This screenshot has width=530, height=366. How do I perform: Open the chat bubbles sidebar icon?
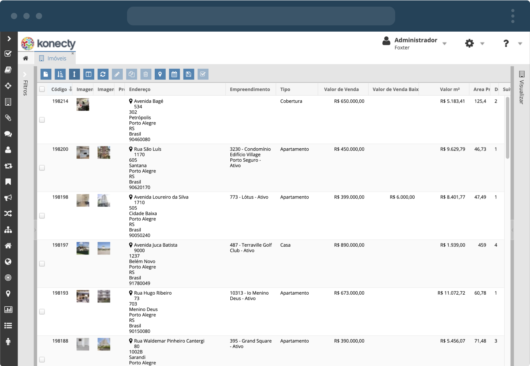point(8,134)
